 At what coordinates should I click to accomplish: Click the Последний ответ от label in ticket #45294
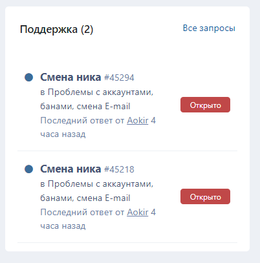point(82,120)
